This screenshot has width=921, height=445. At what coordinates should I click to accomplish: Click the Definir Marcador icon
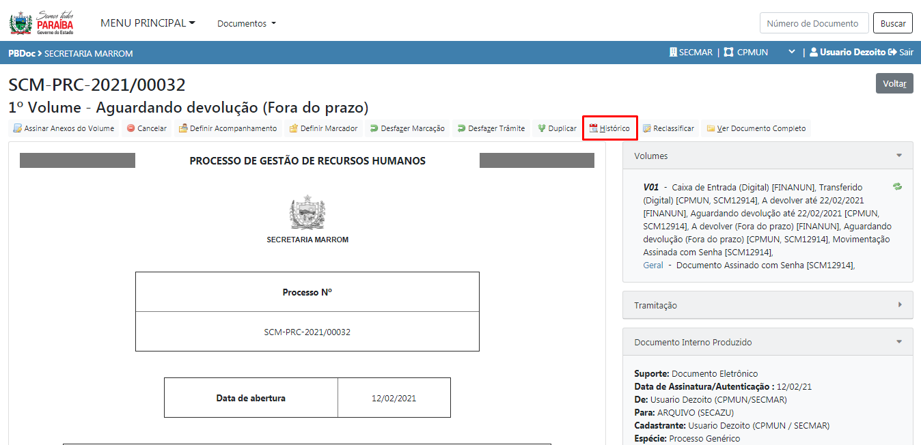294,128
